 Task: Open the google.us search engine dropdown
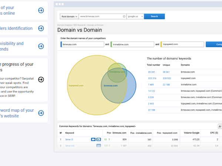coord(135,16)
